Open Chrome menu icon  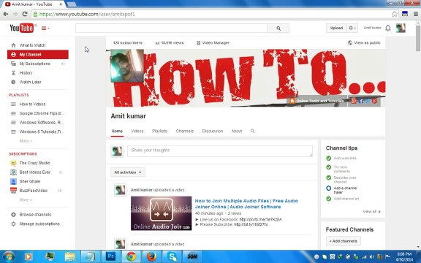415,14
